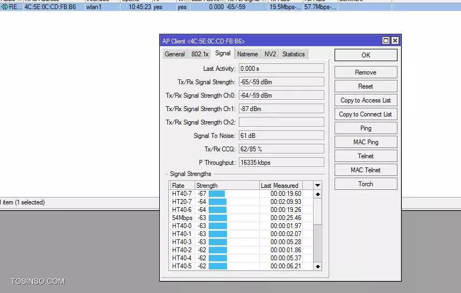461x293 pixels.
Task: Click the 00:02:09.93 last measured value
Action: (x=286, y=201)
